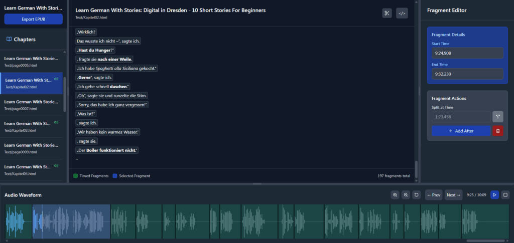Click the text panel vertical scrollbar thumb
Screen dimensions: 514x243
point(417,169)
